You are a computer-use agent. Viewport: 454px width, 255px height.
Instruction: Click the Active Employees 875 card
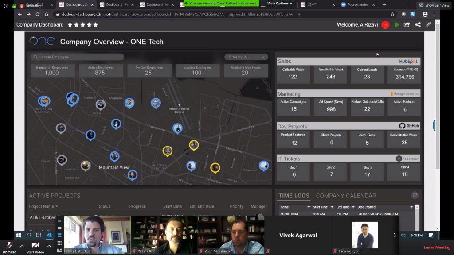click(101, 70)
